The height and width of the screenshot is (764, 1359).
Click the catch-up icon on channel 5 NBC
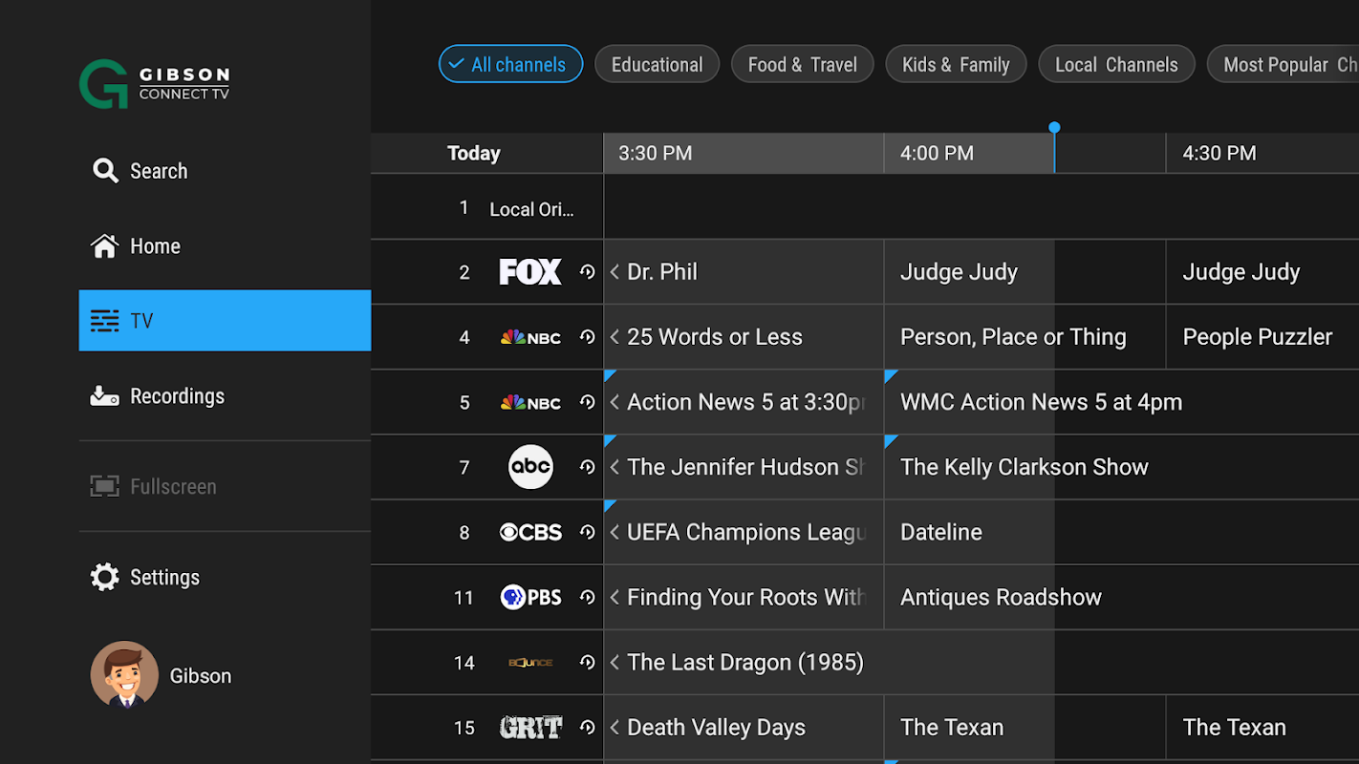(x=587, y=402)
